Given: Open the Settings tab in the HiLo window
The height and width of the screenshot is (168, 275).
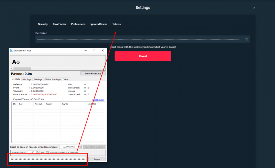Looking at the screenshot, I should pyautogui.click(x=38, y=80).
